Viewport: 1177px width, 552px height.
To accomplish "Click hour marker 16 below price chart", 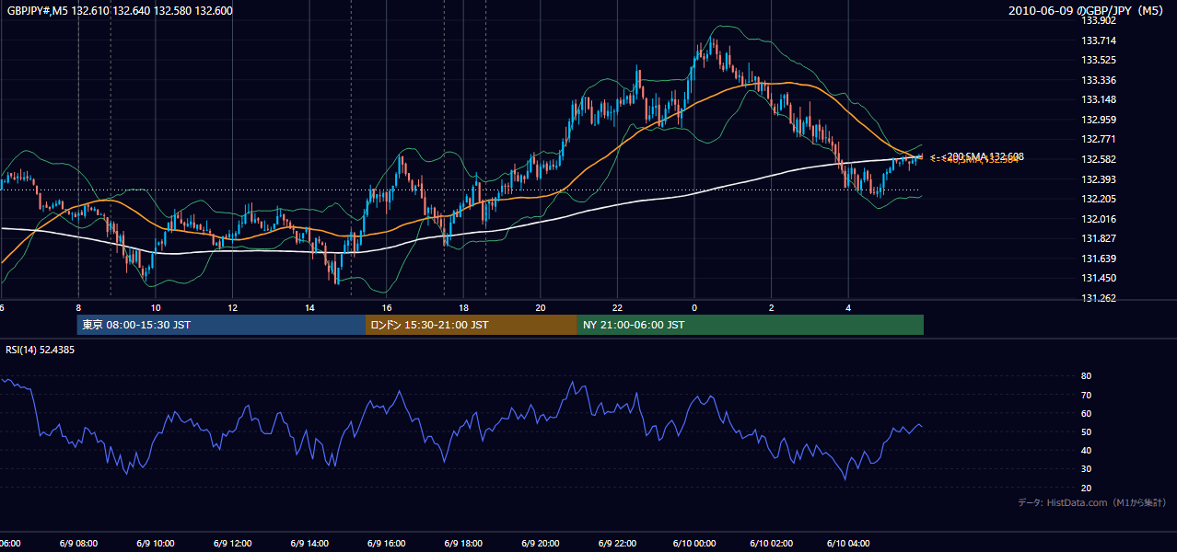I will tap(387, 308).
